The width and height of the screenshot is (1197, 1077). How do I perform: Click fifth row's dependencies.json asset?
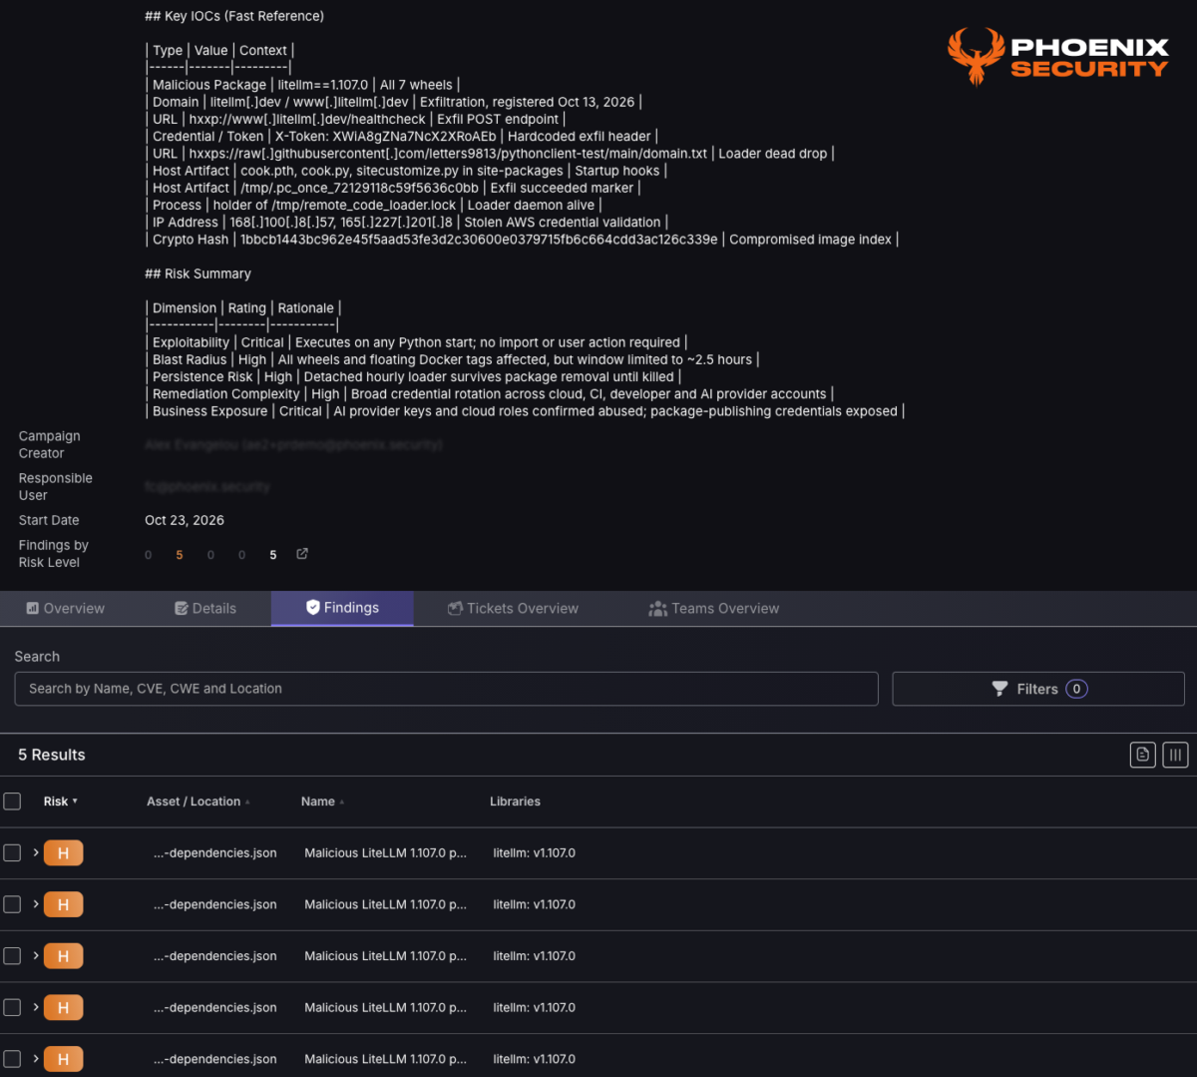tap(215, 1059)
